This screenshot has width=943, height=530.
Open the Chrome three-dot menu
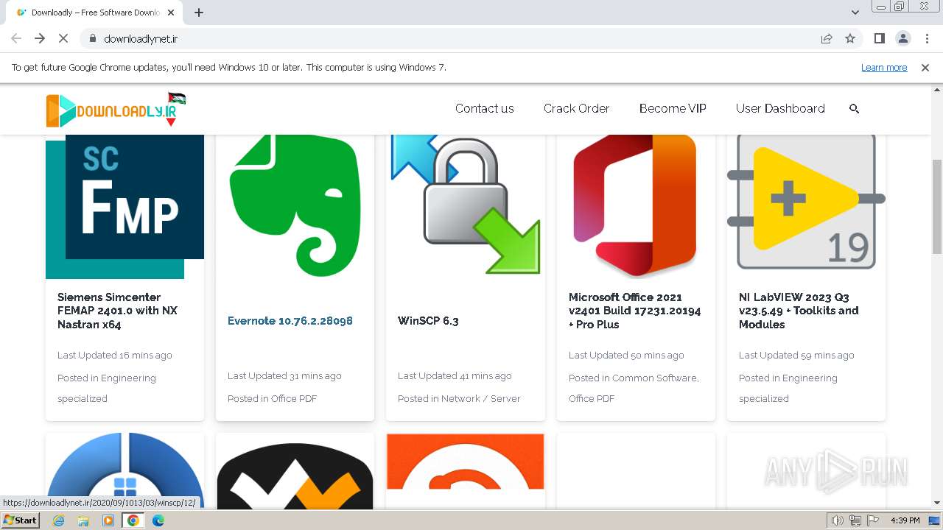click(x=927, y=38)
